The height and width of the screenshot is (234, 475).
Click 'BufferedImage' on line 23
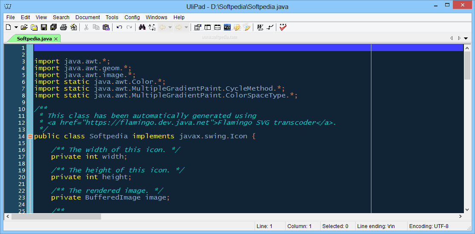tap(113, 198)
